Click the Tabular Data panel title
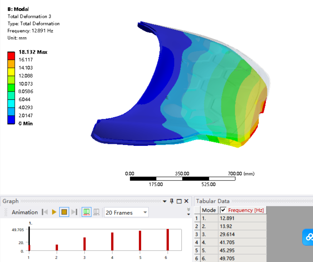 coord(212,201)
